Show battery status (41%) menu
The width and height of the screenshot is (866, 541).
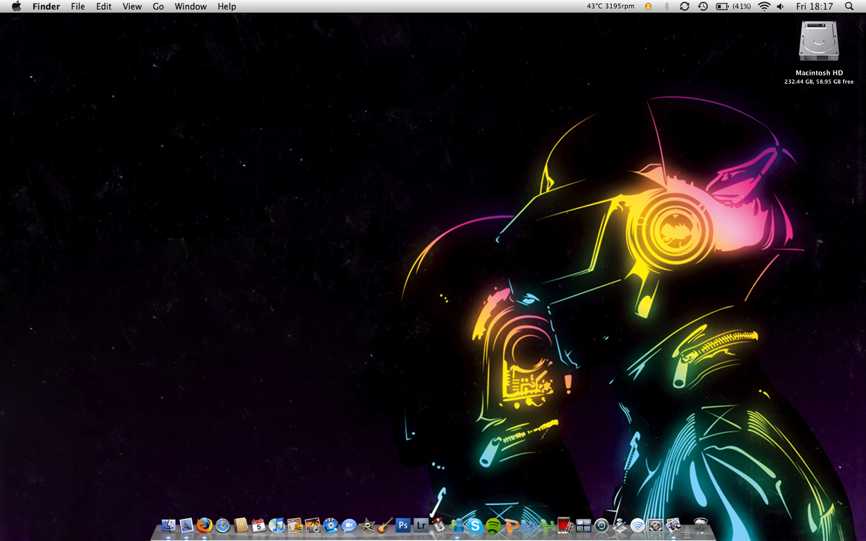733,6
